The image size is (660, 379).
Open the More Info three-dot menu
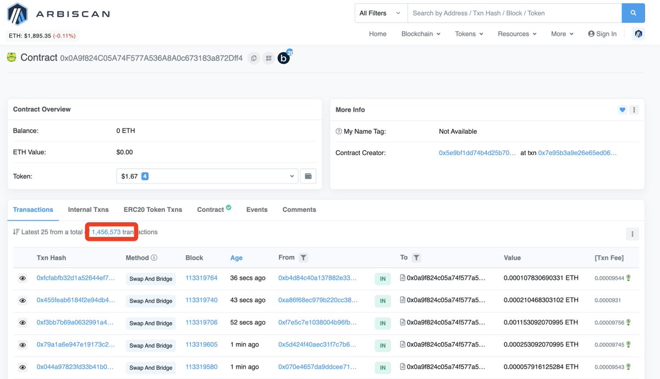[634, 110]
